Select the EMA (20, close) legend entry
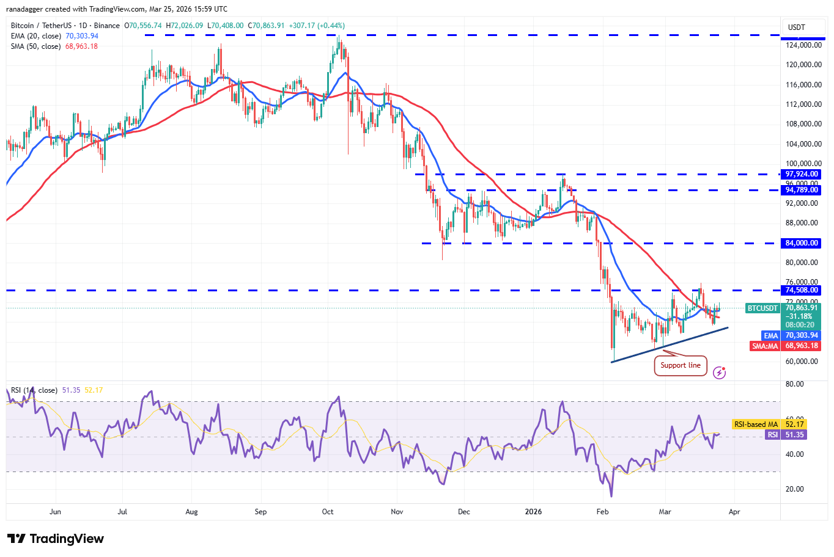This screenshot has width=834, height=557. coord(37,36)
